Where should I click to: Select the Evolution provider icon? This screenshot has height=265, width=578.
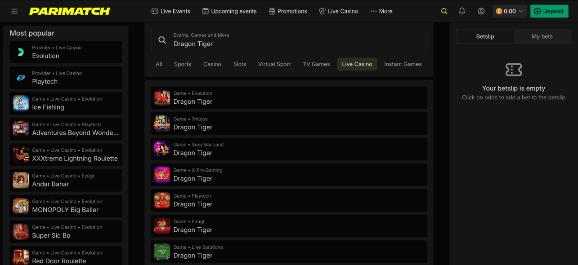tap(21, 52)
